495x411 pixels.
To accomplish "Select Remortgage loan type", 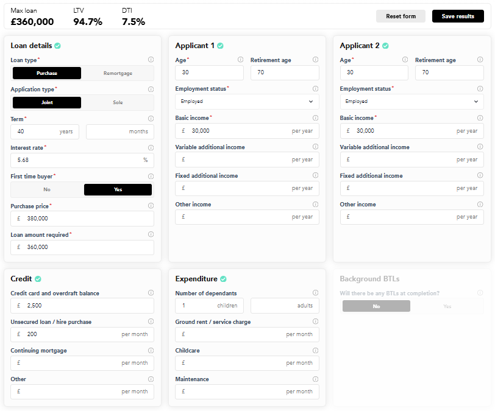I will point(118,73).
